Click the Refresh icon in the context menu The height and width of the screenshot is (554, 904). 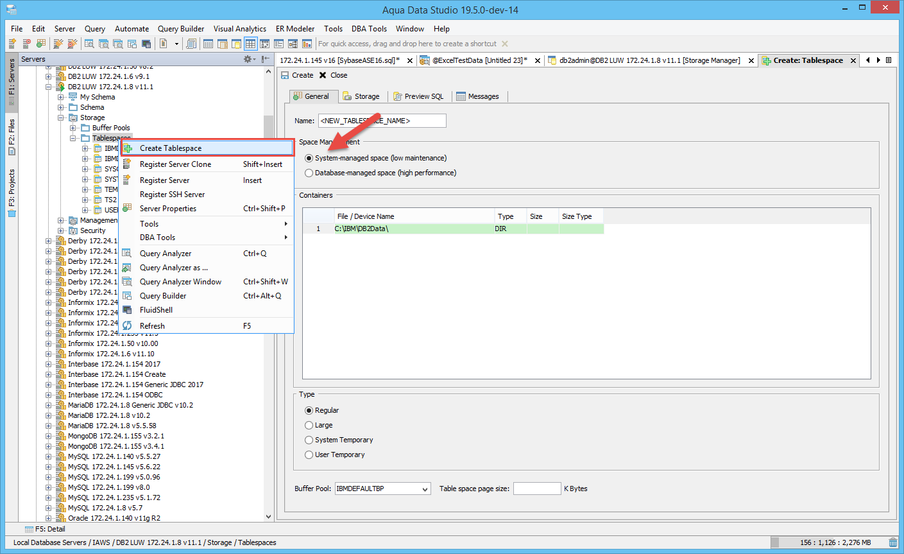coord(127,325)
